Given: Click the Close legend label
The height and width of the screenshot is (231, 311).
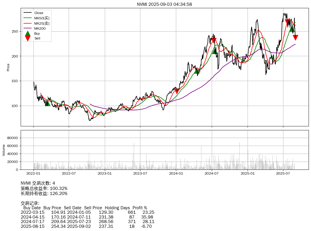Looking at the screenshot, I should tap(39, 13).
